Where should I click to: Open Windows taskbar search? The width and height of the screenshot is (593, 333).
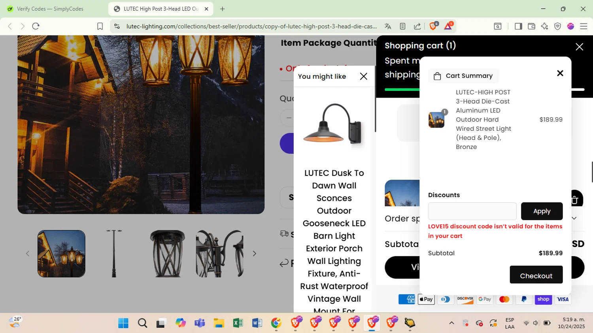[142, 323]
